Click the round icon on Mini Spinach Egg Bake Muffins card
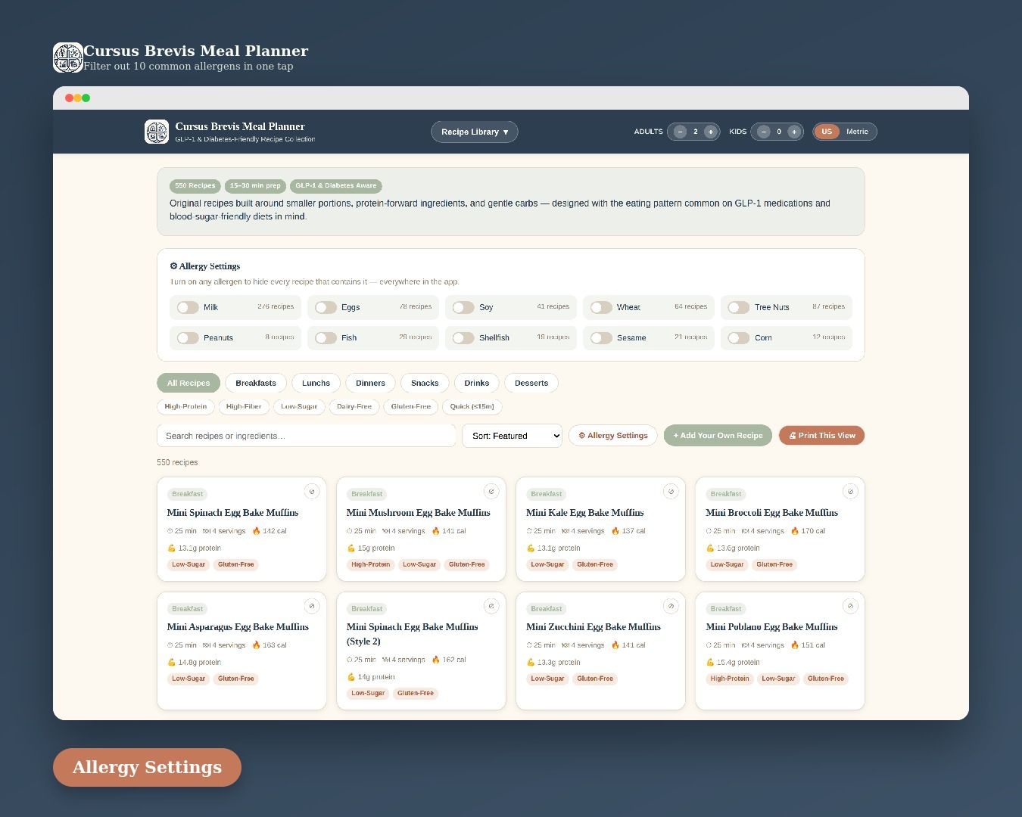The height and width of the screenshot is (817, 1022). (311, 492)
